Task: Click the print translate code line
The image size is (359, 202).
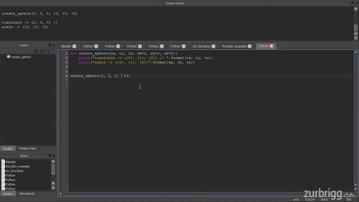Action: point(146,58)
